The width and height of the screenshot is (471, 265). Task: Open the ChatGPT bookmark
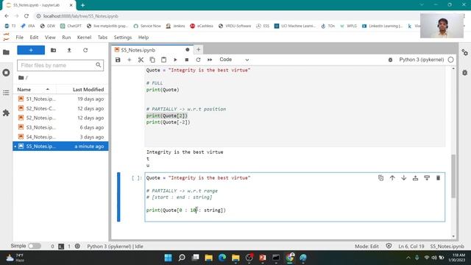point(71,26)
